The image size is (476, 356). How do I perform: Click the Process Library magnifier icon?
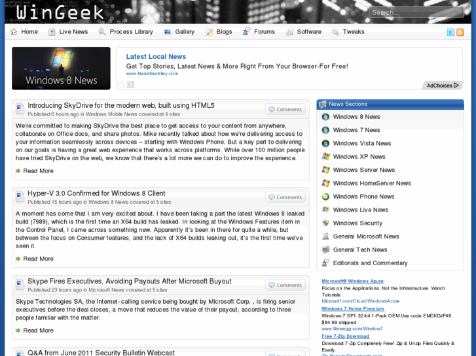coord(102,32)
